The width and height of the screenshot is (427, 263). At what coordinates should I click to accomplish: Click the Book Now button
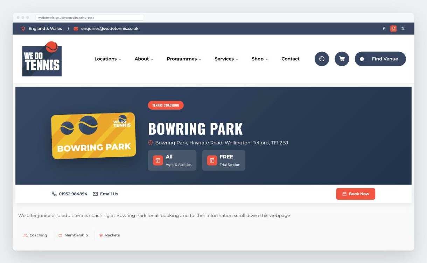point(356,194)
